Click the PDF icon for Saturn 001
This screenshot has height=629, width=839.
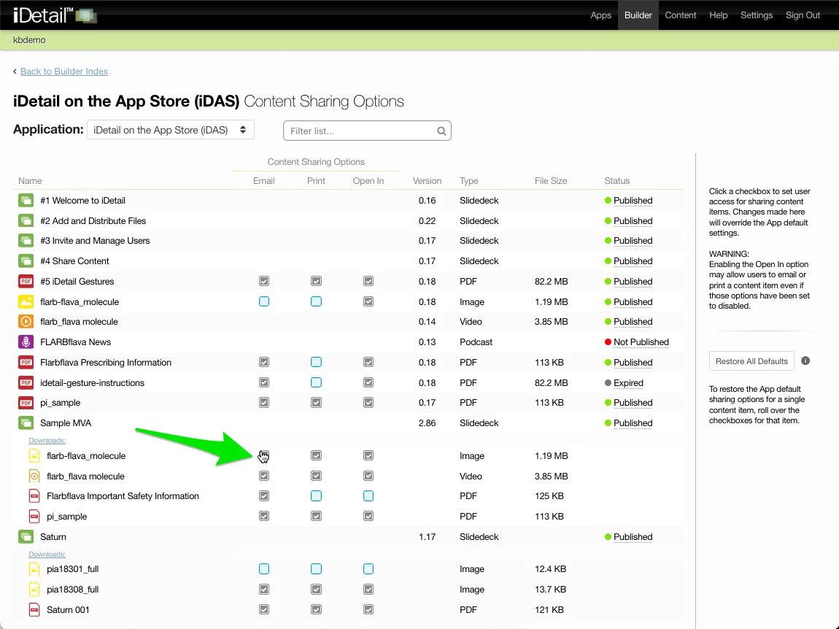click(x=34, y=610)
